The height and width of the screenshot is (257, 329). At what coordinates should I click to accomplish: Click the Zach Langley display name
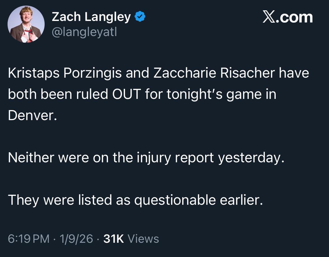(x=89, y=16)
